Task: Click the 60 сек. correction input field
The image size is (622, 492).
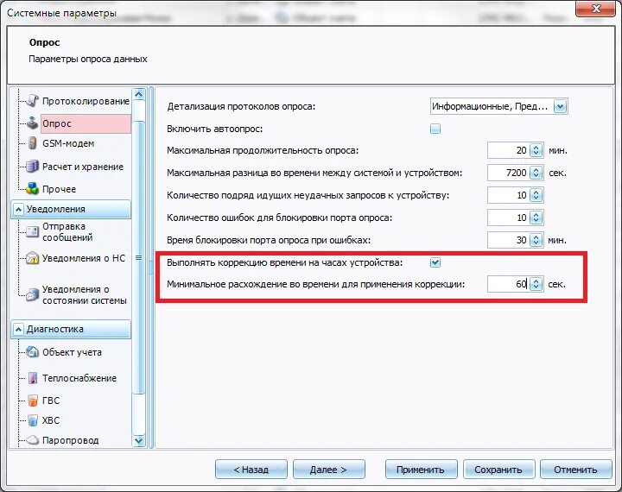Action: (x=509, y=284)
